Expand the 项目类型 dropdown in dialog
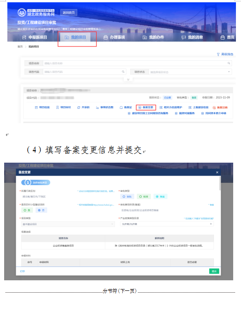241x329 pixels. pyautogui.click(x=68, y=224)
